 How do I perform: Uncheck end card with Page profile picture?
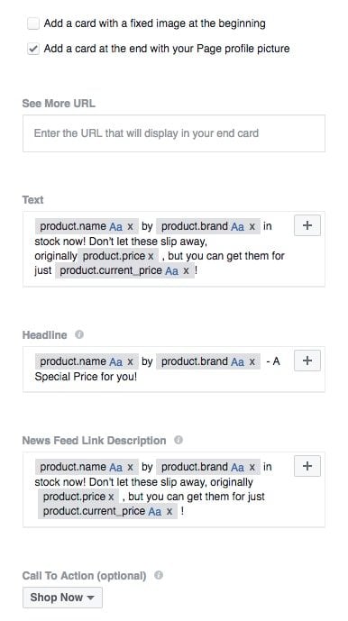pos(33,49)
